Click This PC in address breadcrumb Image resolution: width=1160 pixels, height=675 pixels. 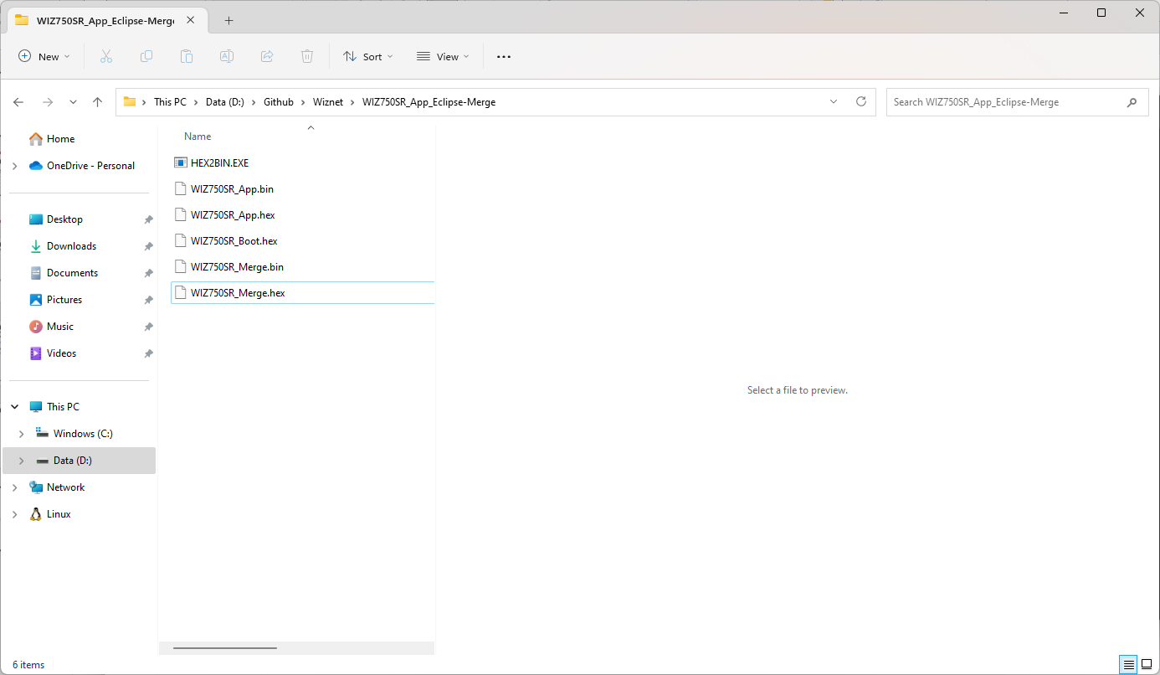(170, 102)
